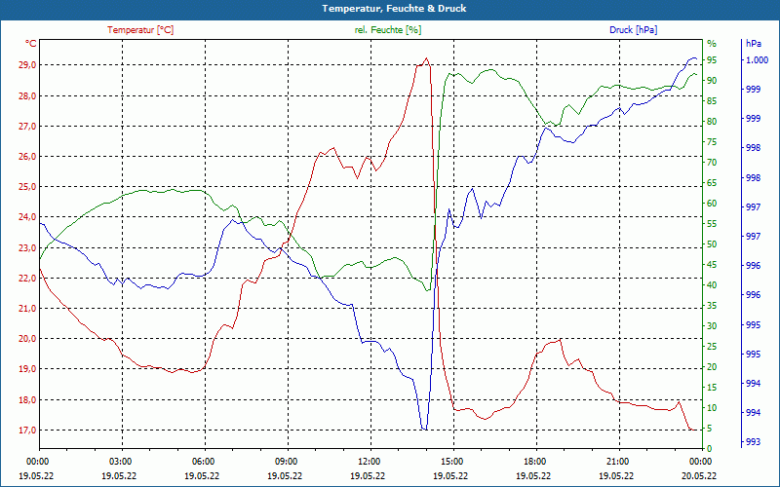Click the 12:00 time axis label
Image resolution: width=780 pixels, height=487 pixels.
369,462
